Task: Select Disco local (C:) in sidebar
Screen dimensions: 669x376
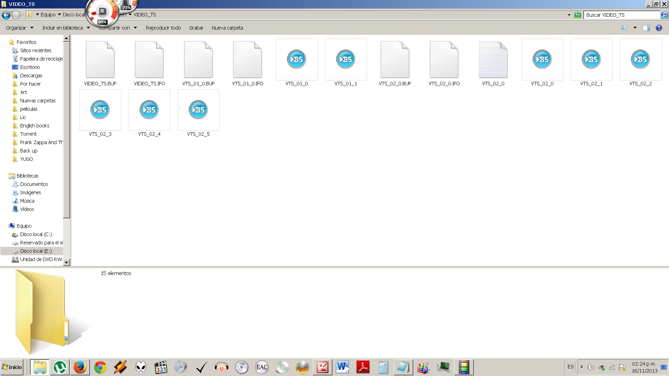Action: coord(36,234)
